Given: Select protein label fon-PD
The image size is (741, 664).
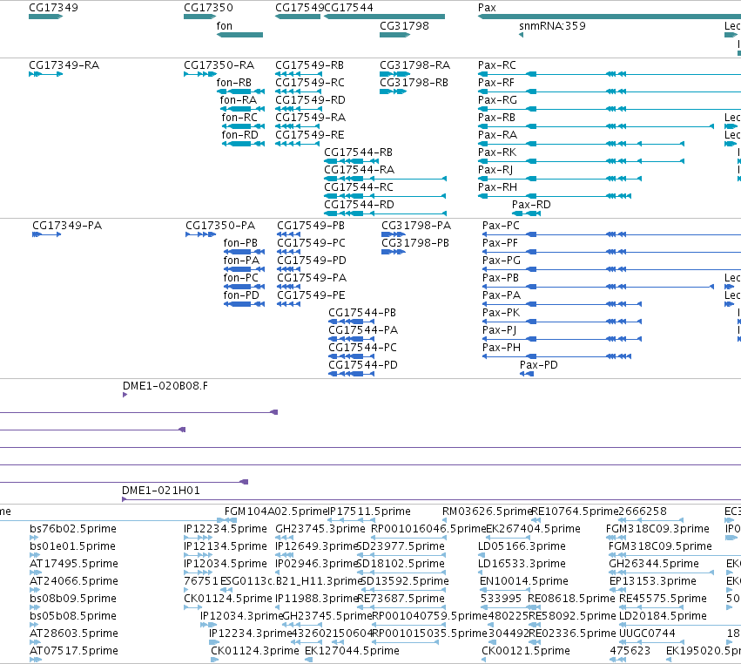Looking at the screenshot, I should point(241,295).
